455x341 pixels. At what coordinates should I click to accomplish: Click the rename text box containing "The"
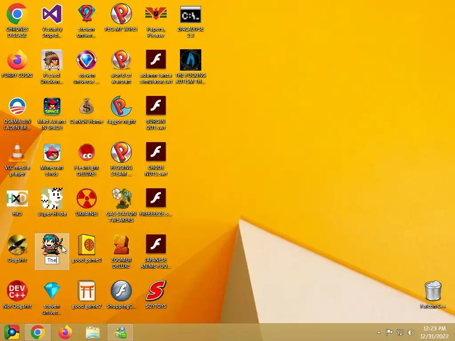[x=52, y=260]
